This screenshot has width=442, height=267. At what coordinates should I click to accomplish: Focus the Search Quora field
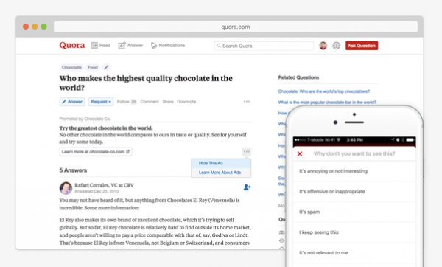[x=264, y=46]
